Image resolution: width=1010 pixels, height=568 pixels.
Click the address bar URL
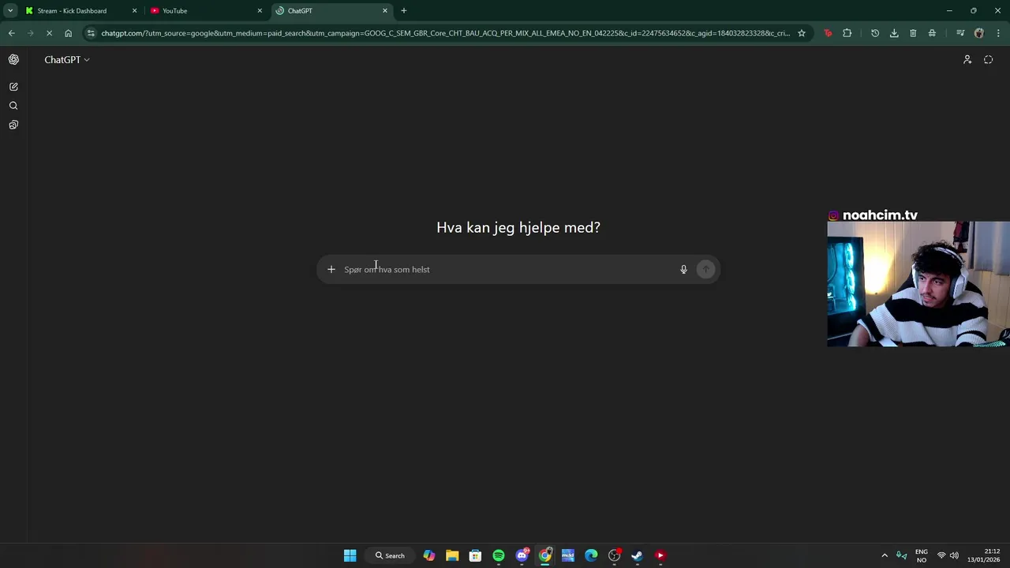pyautogui.click(x=446, y=33)
